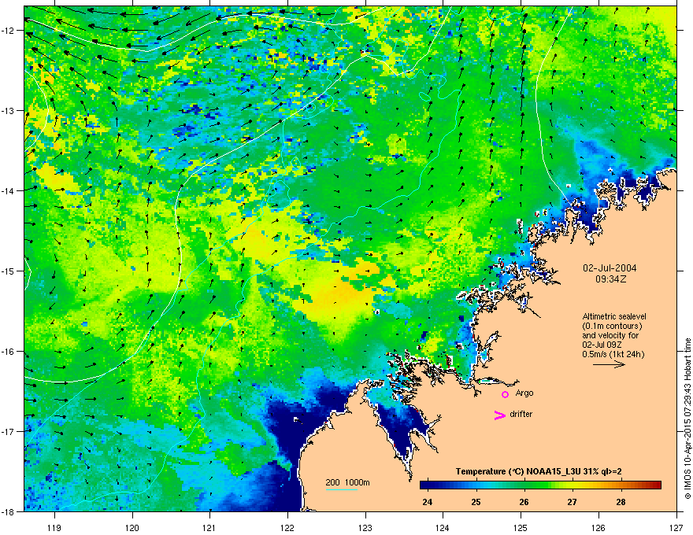Image resolution: width=693 pixels, height=535 pixels.
Task: Click the colorbar value 26
Action: point(524,502)
